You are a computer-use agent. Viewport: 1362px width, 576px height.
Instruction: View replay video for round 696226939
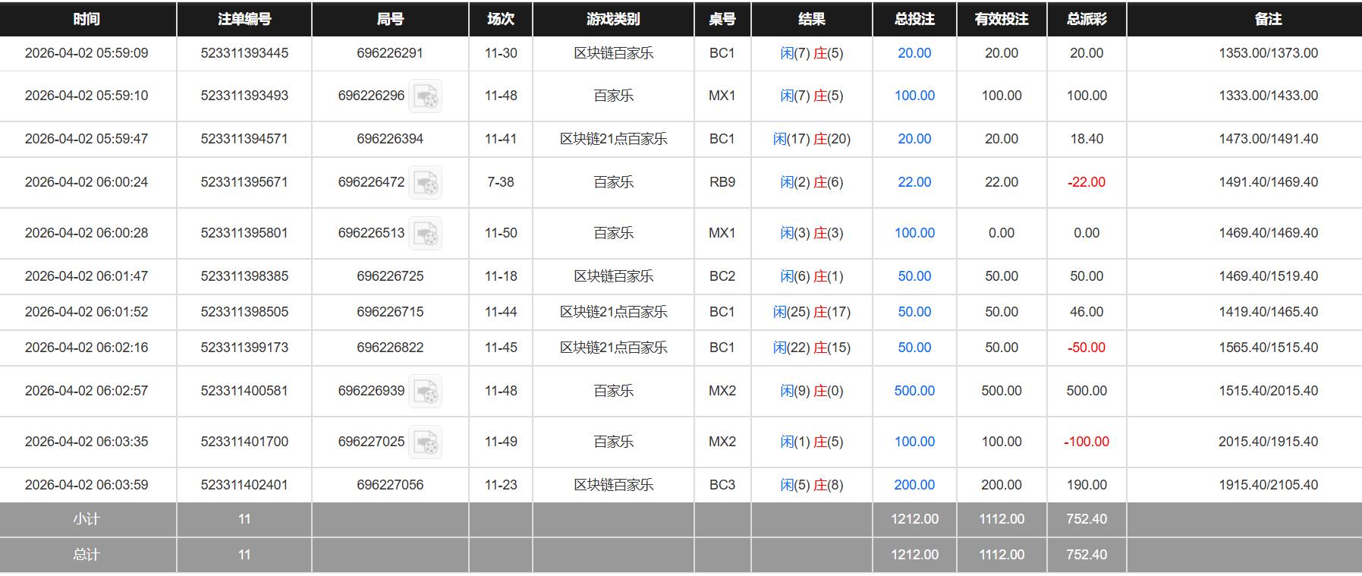[425, 392]
